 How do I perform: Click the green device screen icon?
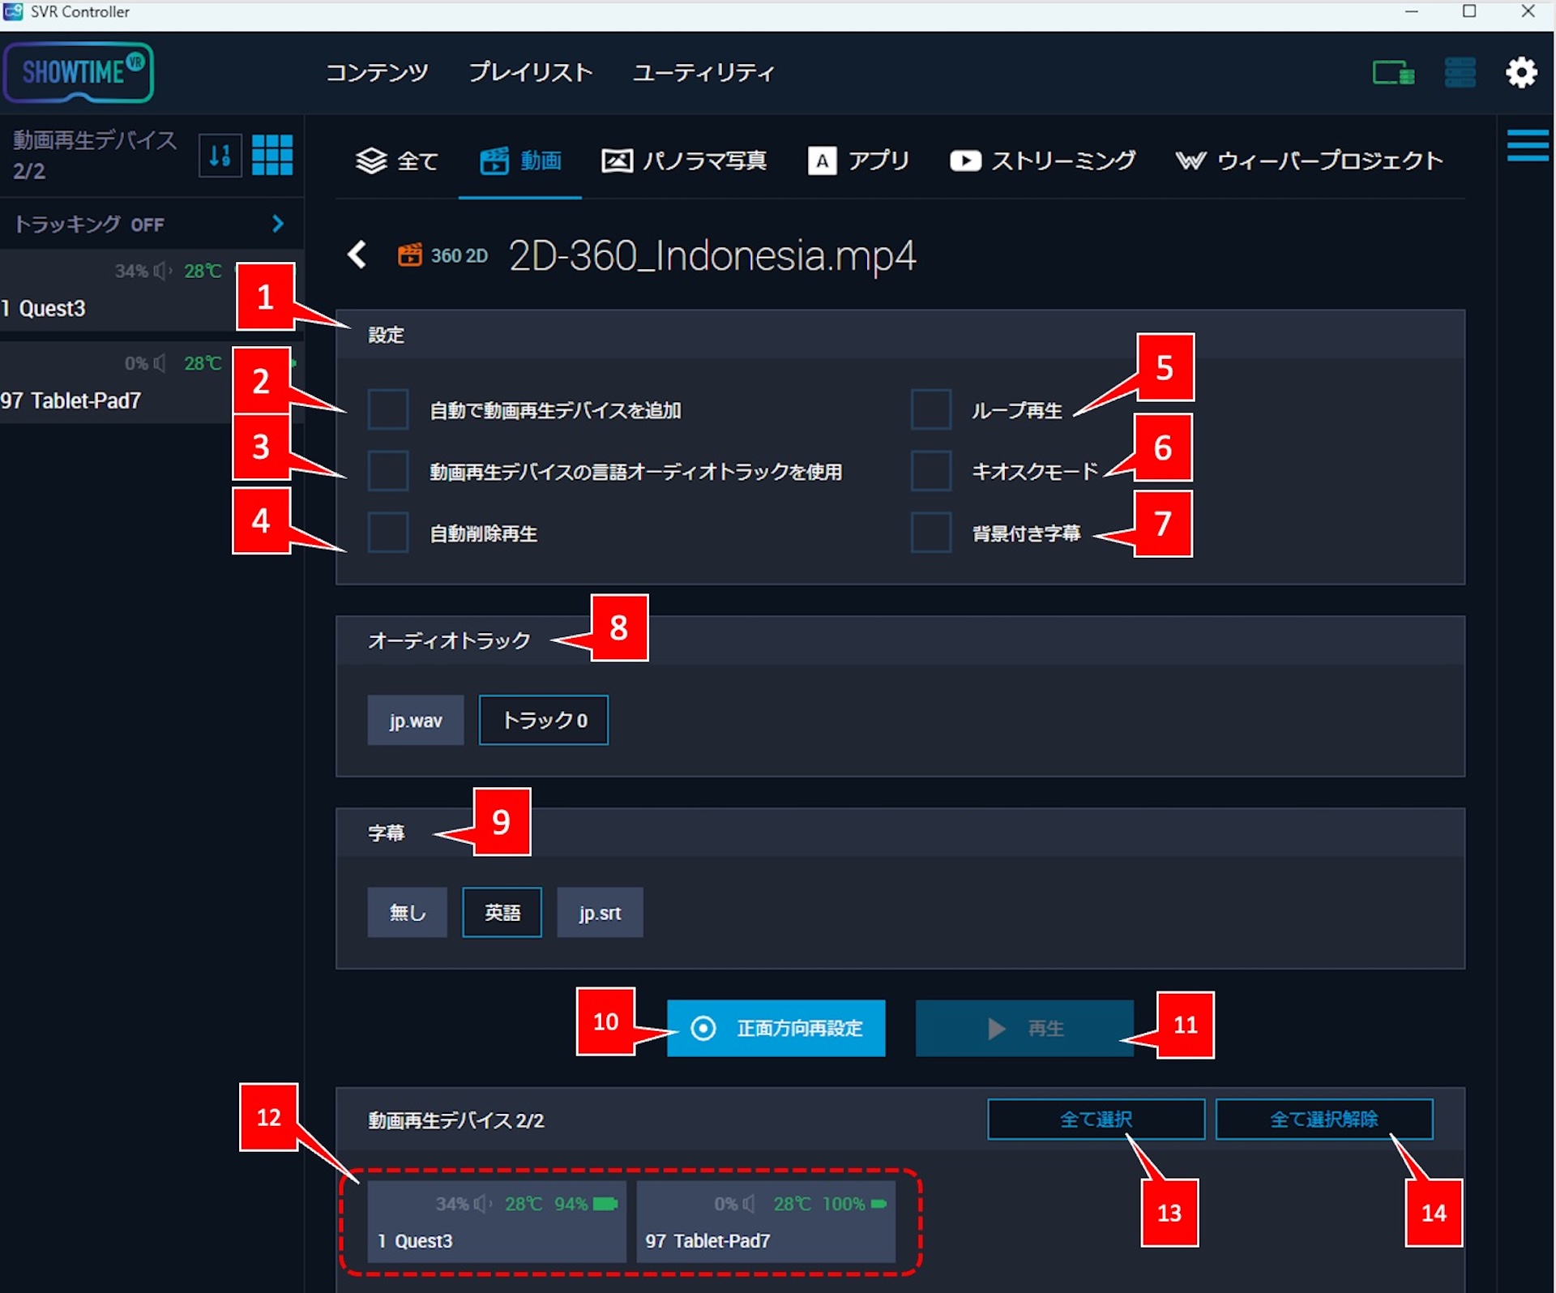1393,73
